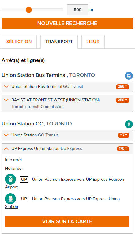
Task: Click the 117m distance badge
Action: (124, 136)
